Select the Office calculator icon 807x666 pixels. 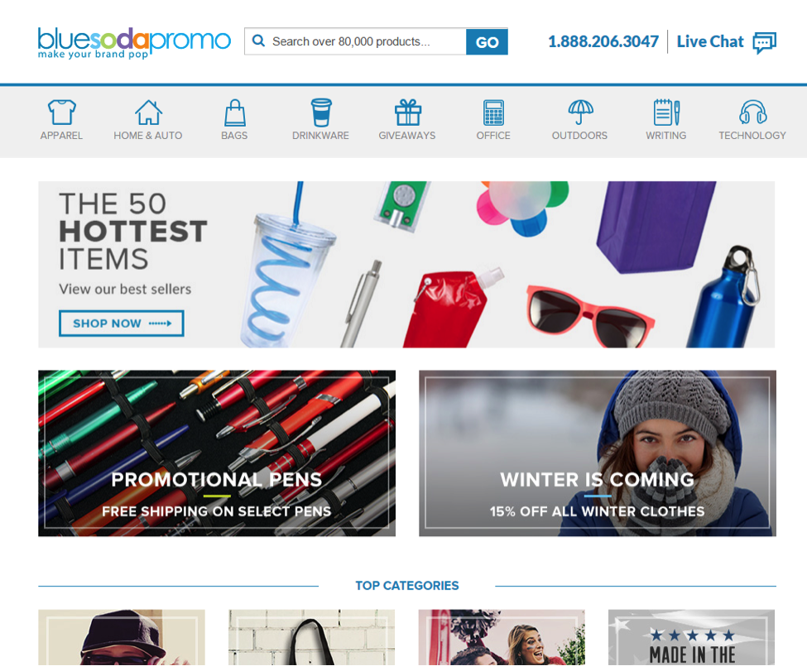click(493, 113)
